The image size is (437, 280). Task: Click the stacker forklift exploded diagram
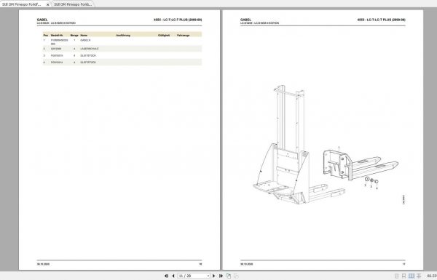[326, 145]
